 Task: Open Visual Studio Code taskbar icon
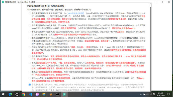click(30, 94)
